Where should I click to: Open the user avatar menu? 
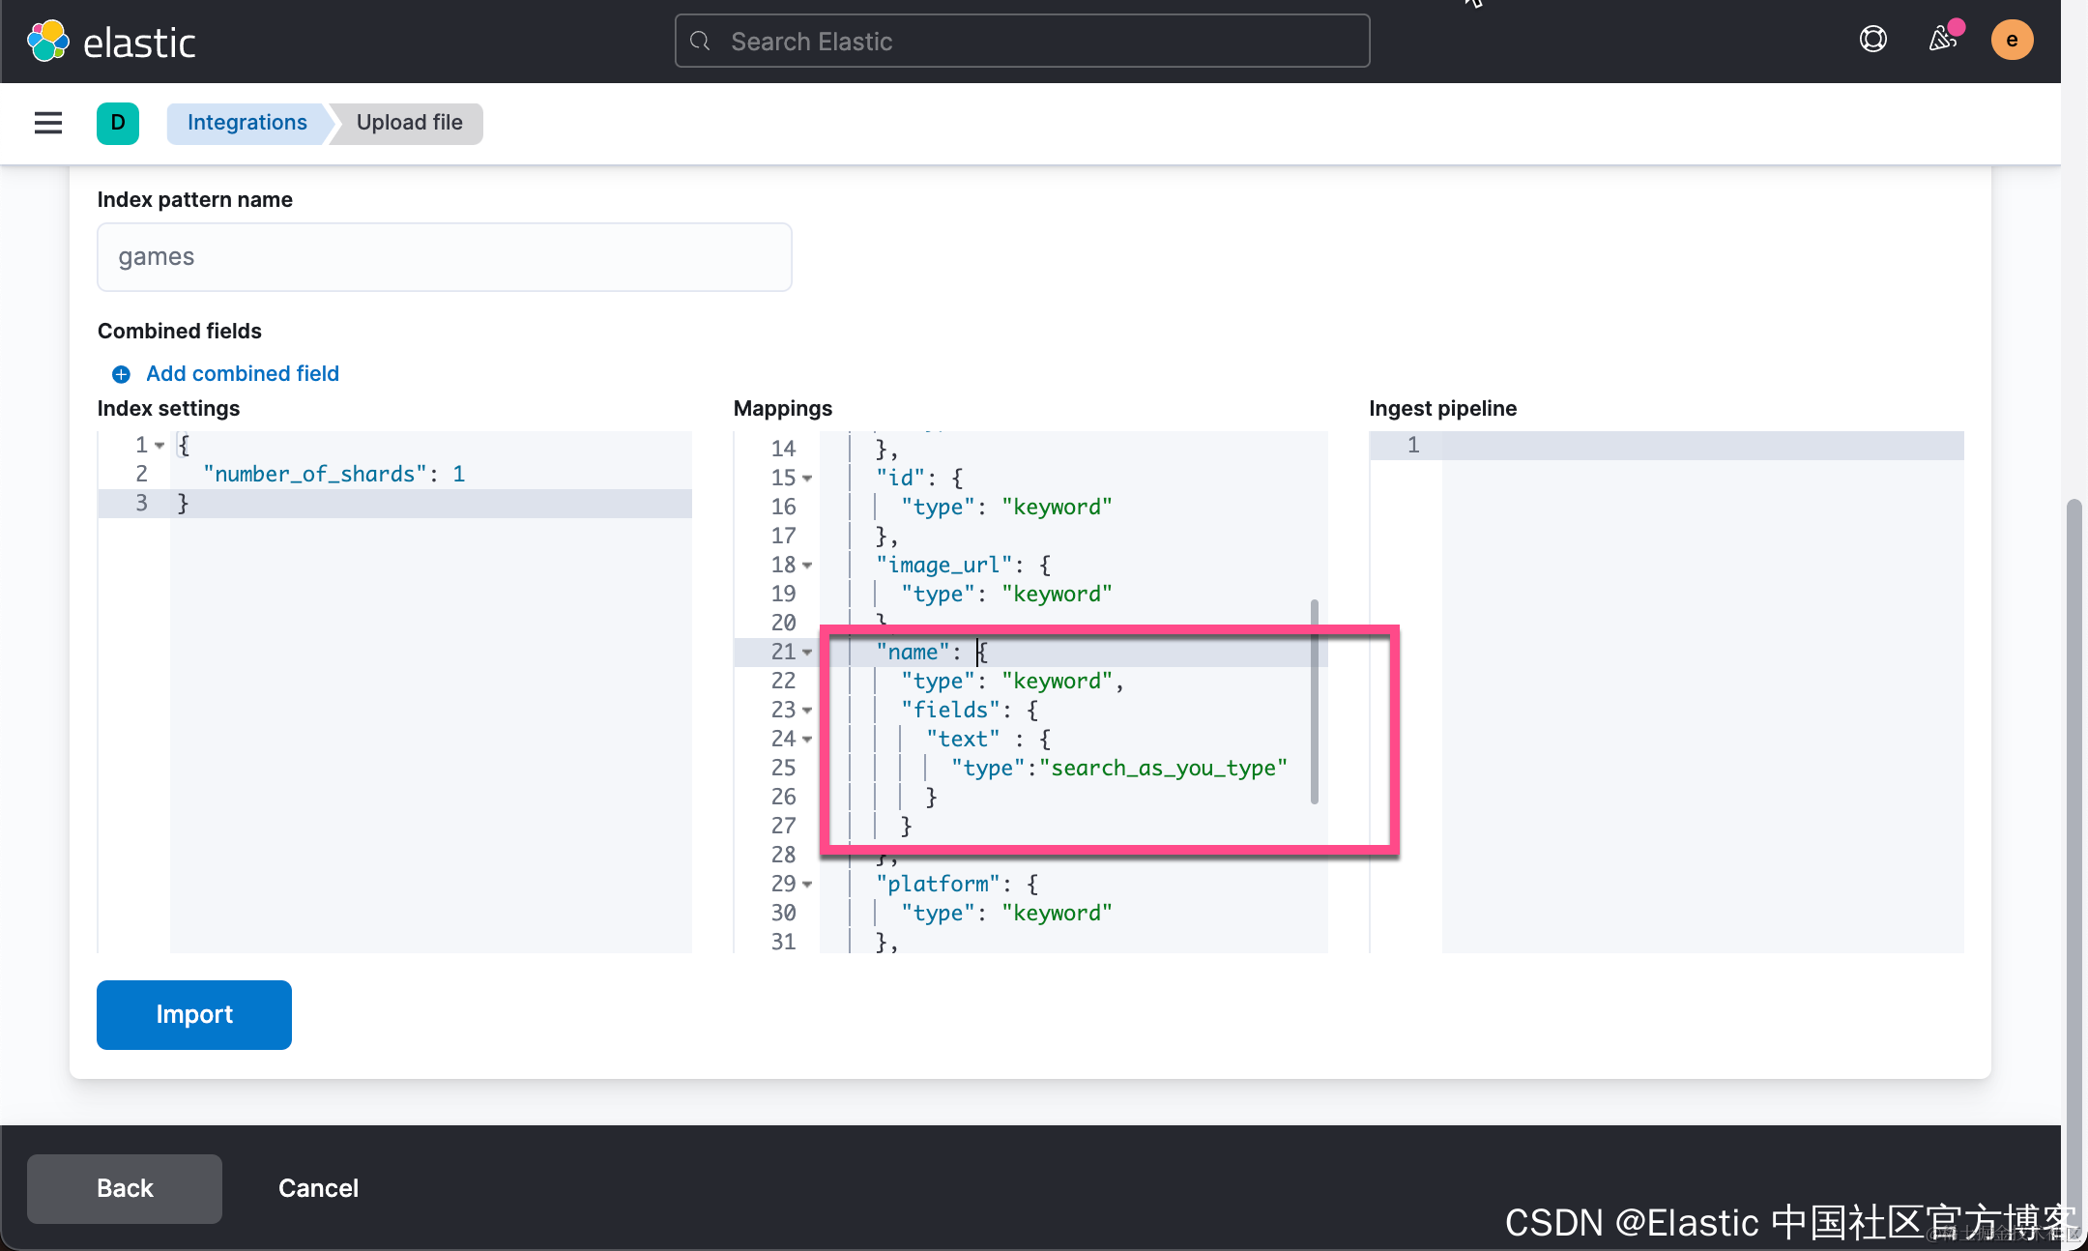(x=2012, y=40)
